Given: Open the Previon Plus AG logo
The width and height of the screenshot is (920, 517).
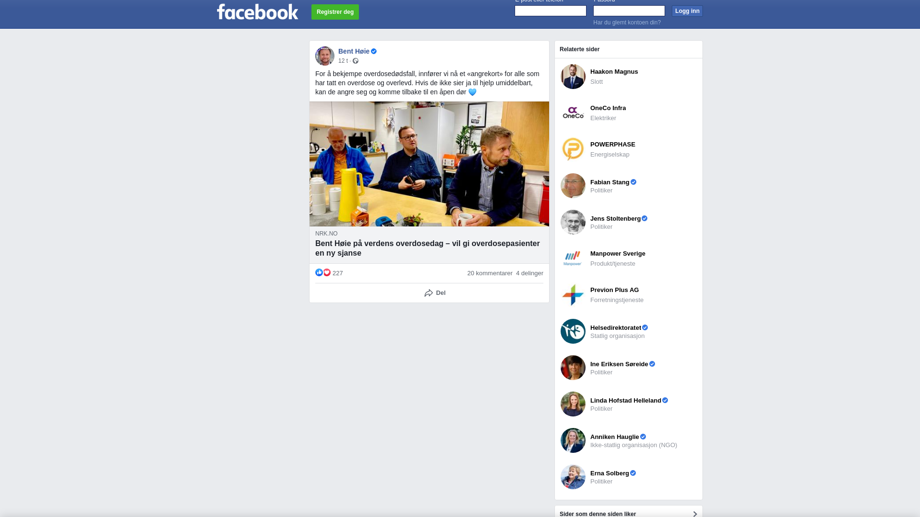Looking at the screenshot, I should pyautogui.click(x=573, y=295).
